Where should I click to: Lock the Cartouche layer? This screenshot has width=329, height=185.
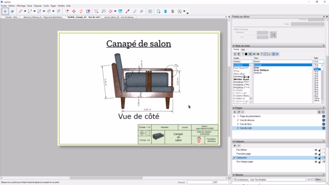[320, 158]
